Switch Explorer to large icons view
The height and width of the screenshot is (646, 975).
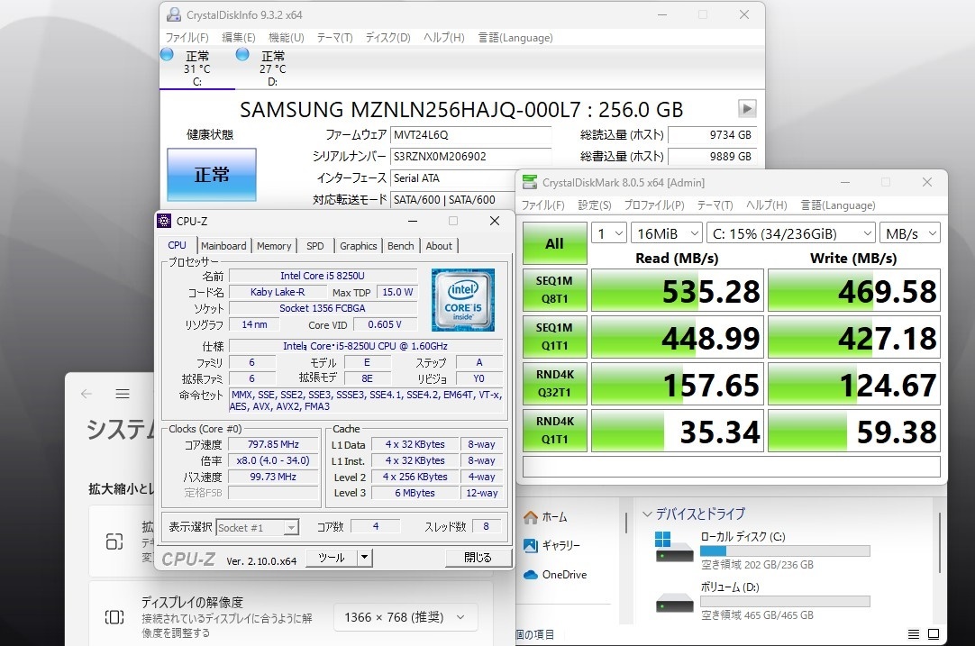pos(934,634)
